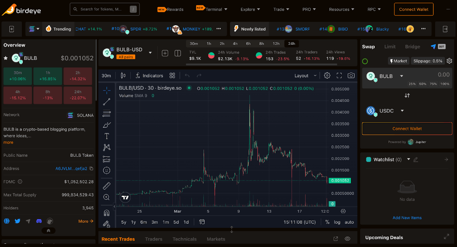Select the trend line drawing tool
The image size is (457, 247).
tap(106, 102)
